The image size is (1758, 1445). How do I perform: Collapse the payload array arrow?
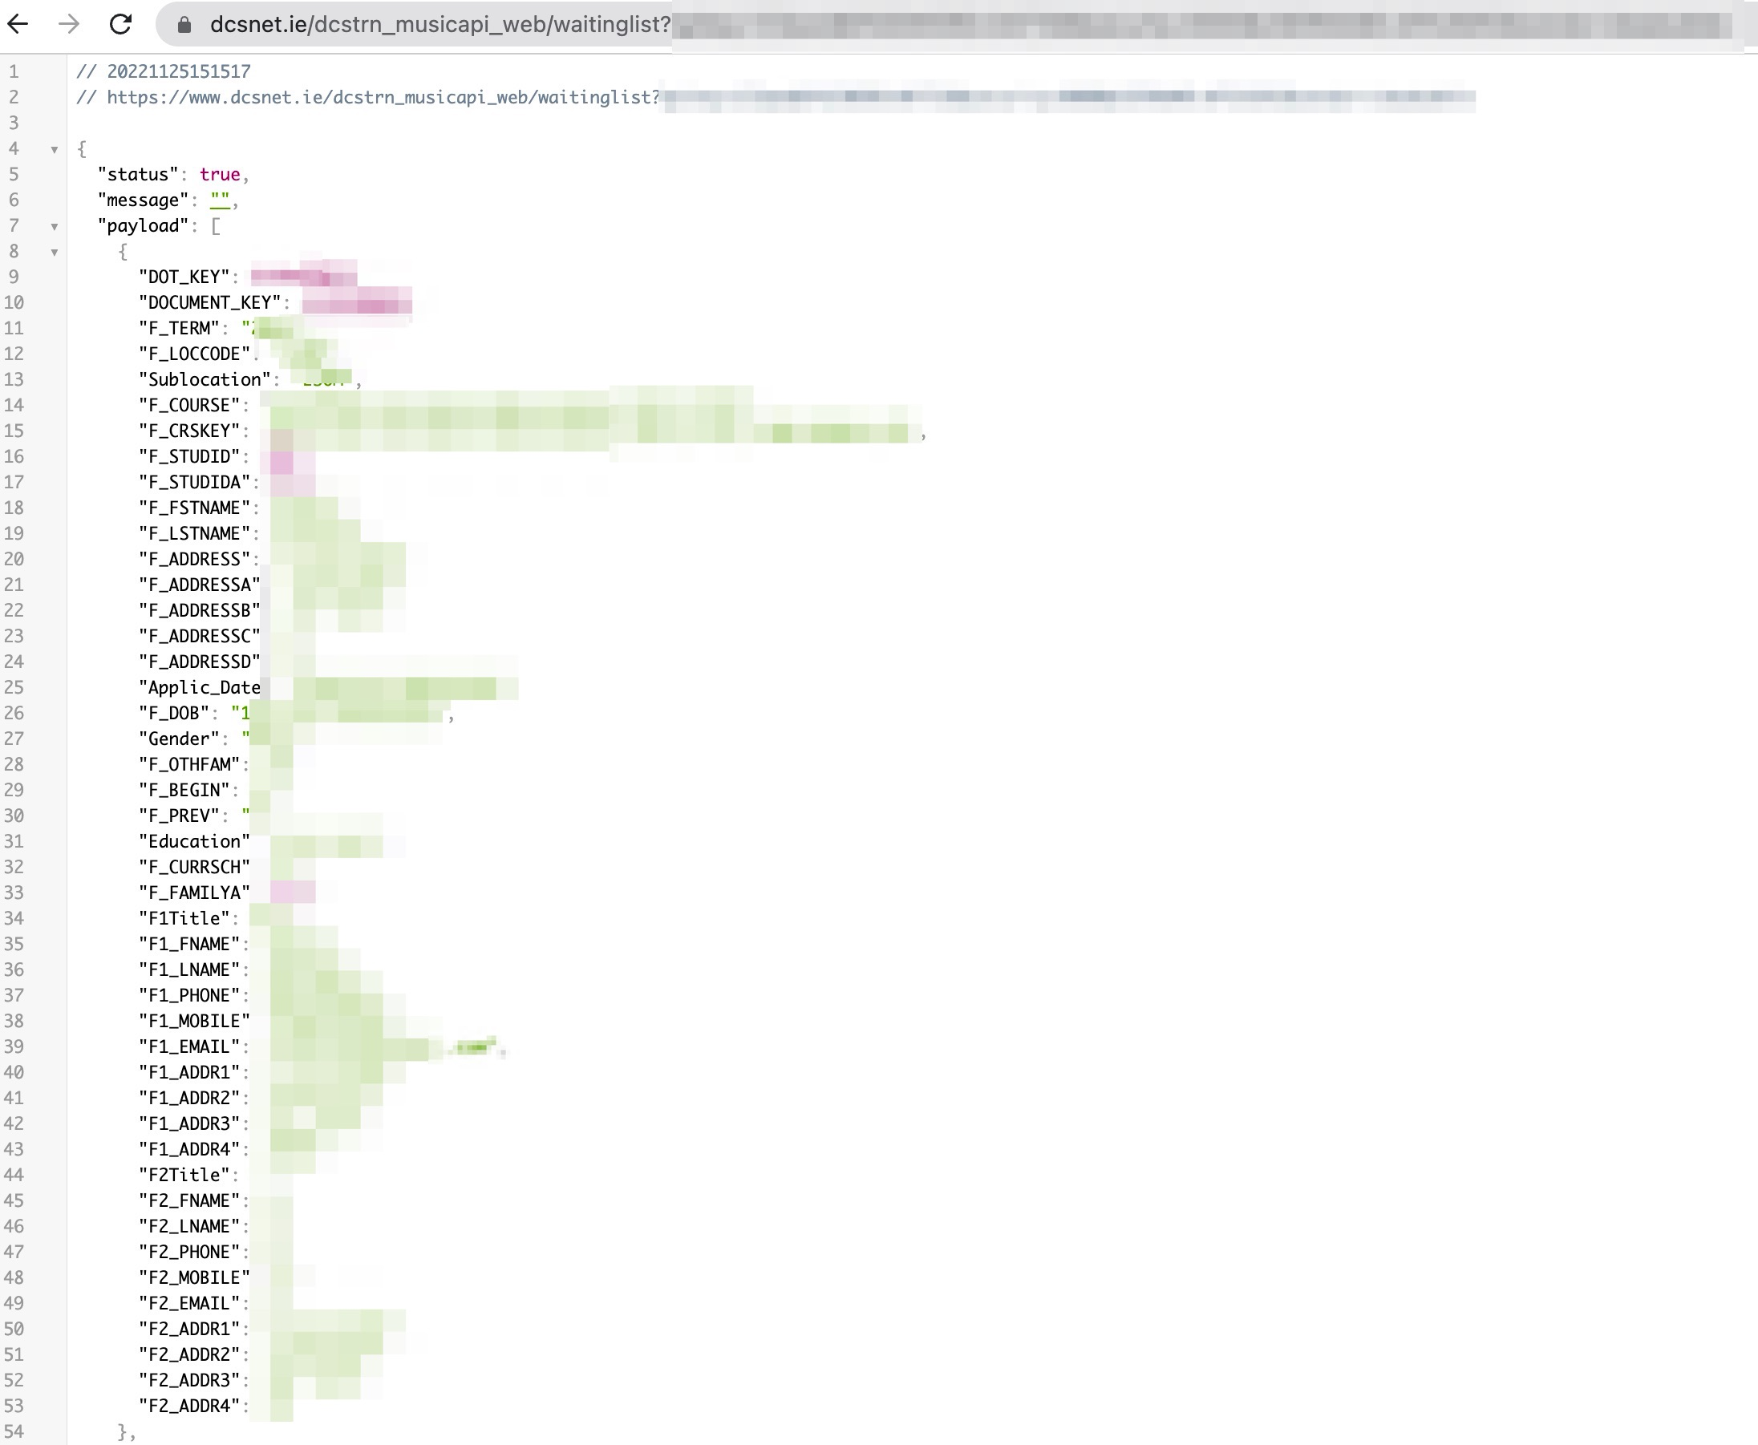[x=54, y=226]
